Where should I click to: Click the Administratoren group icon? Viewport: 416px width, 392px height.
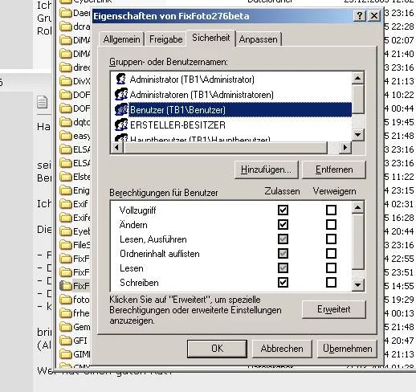coord(121,94)
